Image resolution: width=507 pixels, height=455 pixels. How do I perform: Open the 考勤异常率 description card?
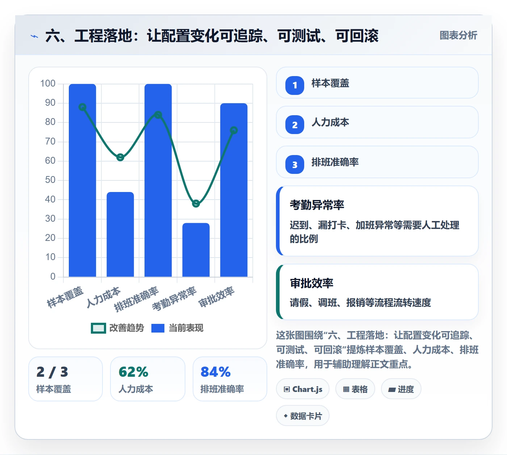[x=377, y=221]
